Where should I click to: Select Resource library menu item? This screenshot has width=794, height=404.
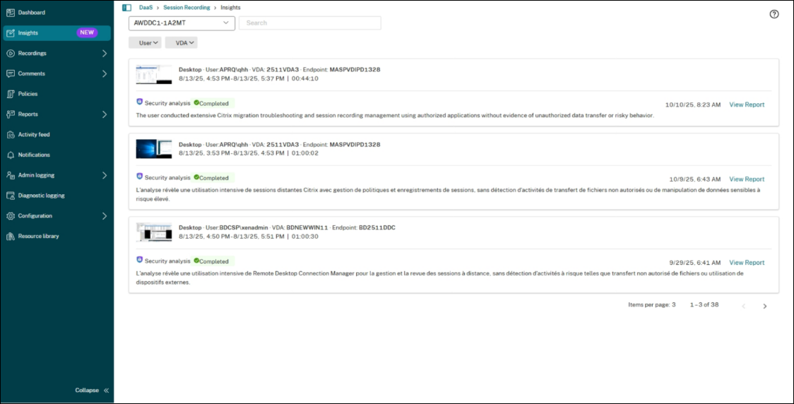coord(38,236)
